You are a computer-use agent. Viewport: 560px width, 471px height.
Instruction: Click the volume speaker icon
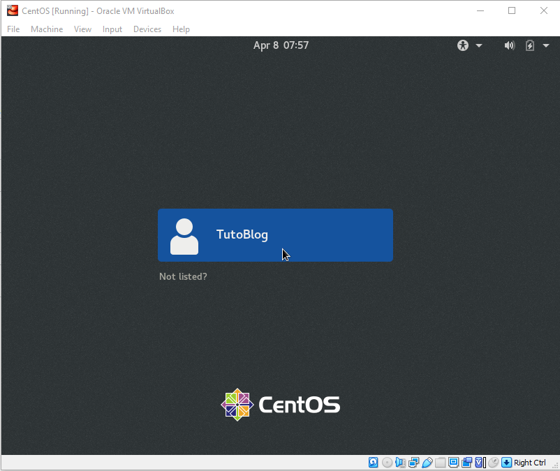510,45
